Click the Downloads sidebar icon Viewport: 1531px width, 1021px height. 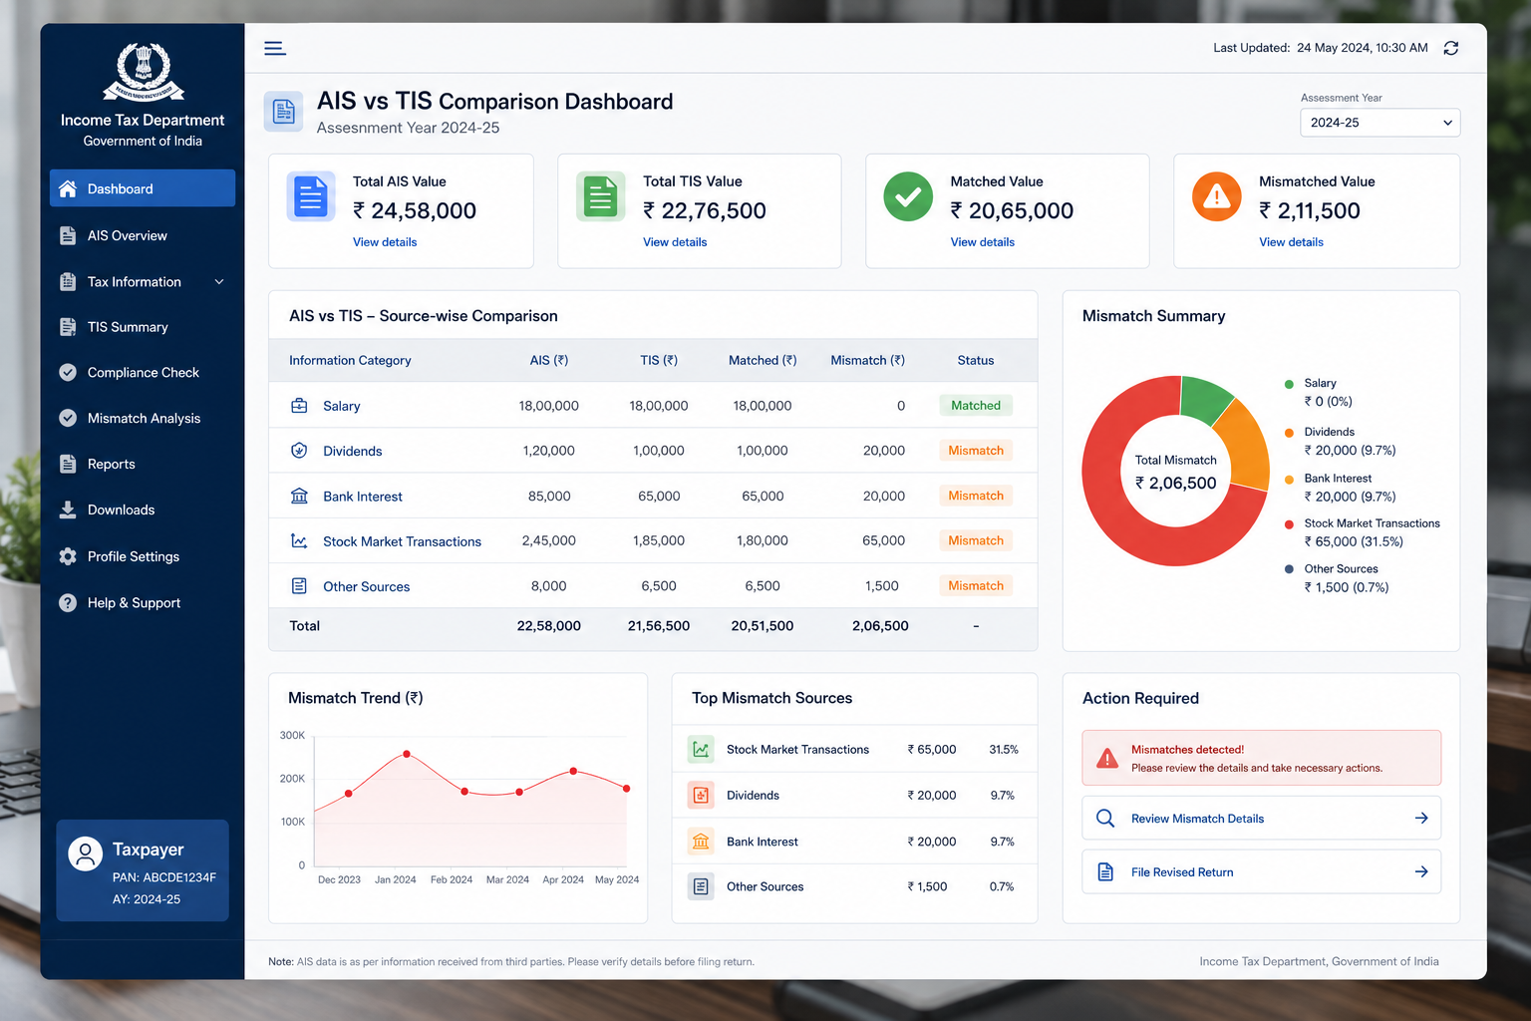tap(68, 510)
